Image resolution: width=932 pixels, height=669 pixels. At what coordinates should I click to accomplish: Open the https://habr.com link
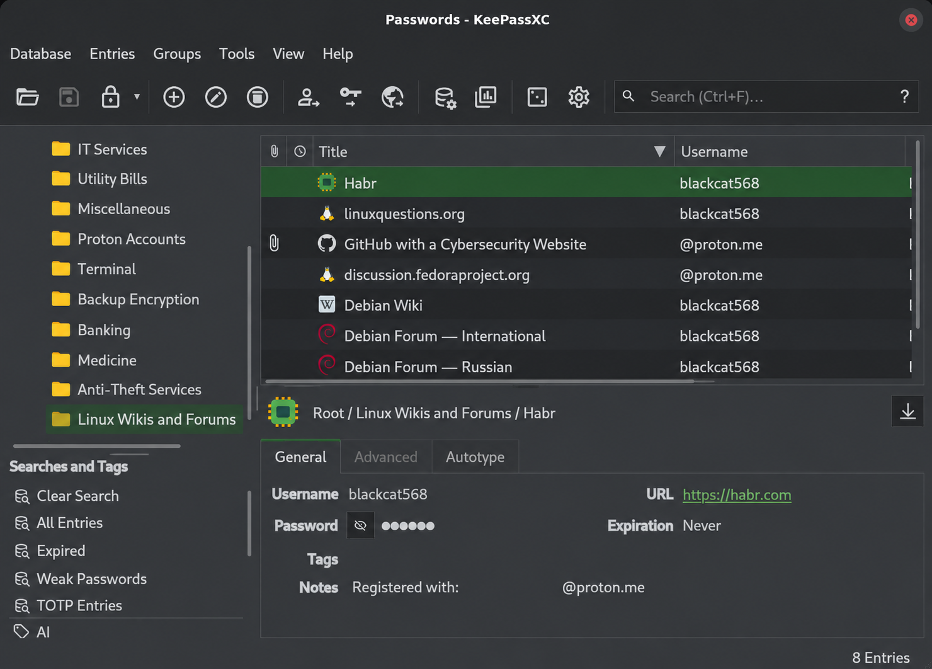[737, 495]
